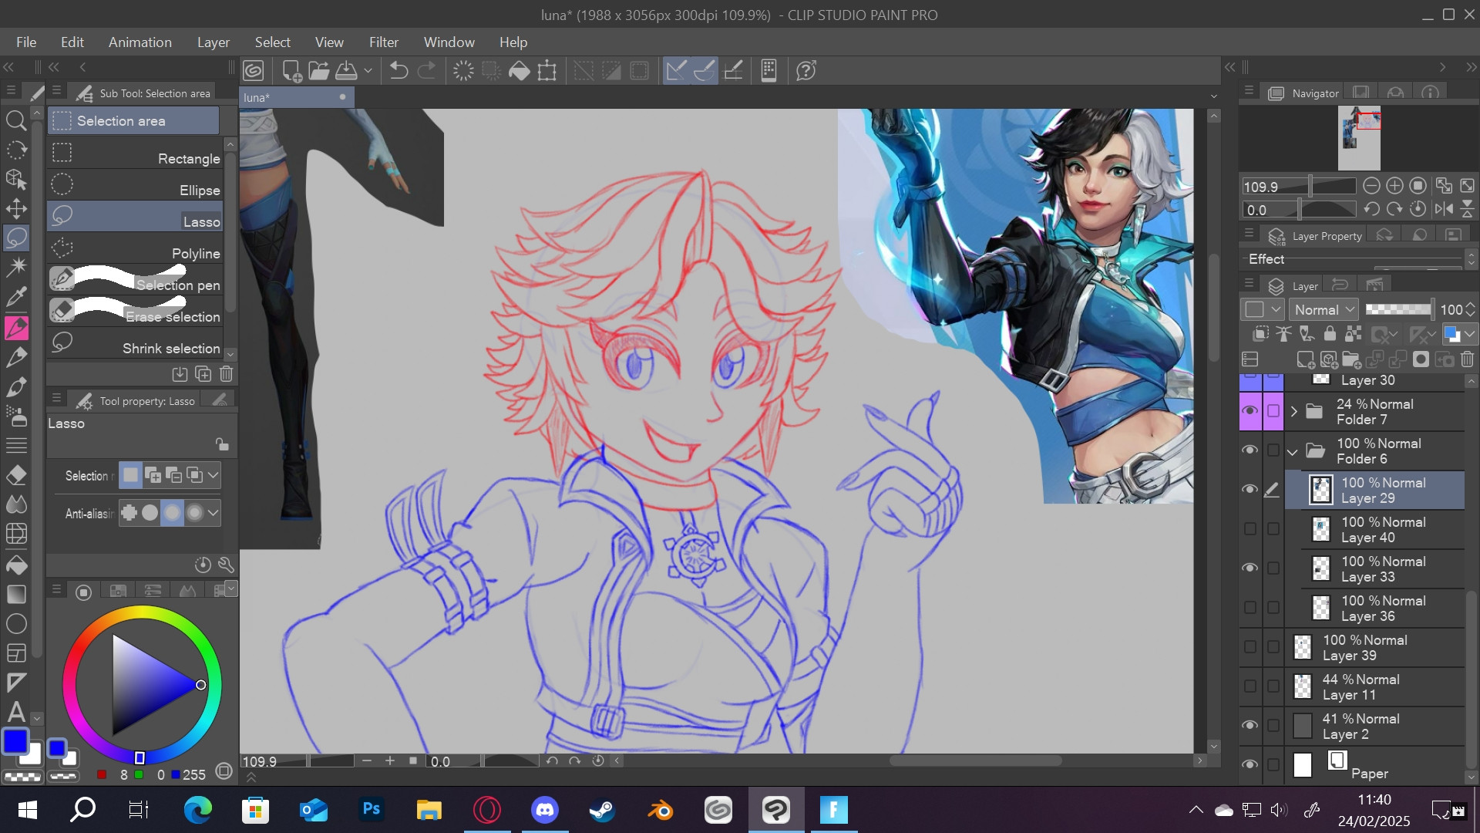Select the Eyedropper tool
The width and height of the screenshot is (1480, 833).
pos(16,296)
